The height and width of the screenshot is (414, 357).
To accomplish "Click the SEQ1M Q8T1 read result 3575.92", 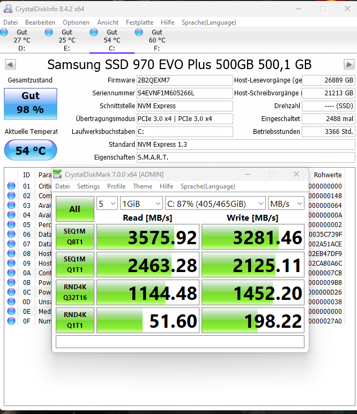I will pos(148,237).
